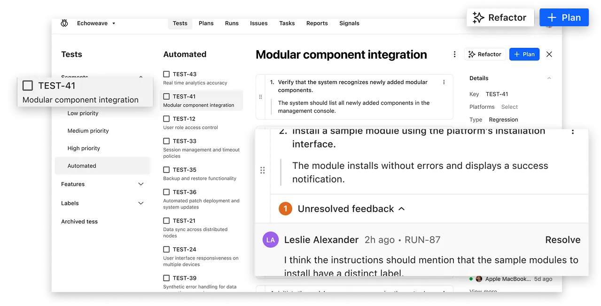Image resolution: width=601 pixels, height=306 pixels.
Task: Switch to the Reports tab
Action: pos(317,23)
